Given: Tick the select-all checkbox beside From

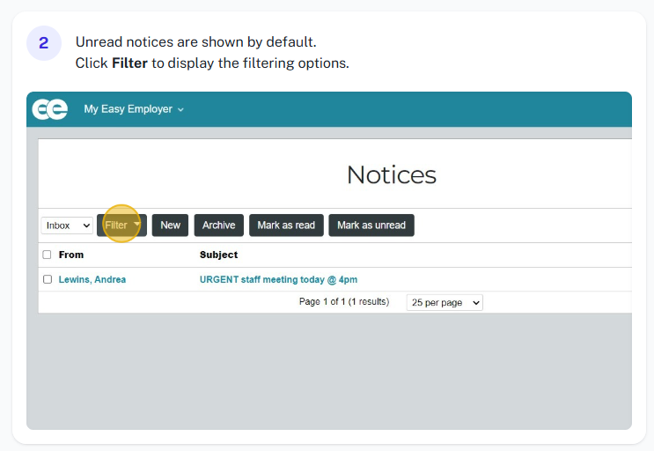Looking at the screenshot, I should [x=48, y=255].
